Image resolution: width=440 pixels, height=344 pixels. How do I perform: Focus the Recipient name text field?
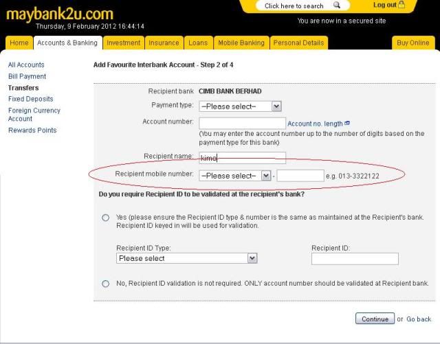point(242,158)
